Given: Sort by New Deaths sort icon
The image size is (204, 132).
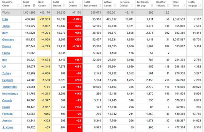Looking at the screenshot, I should click(x=80, y=5).
